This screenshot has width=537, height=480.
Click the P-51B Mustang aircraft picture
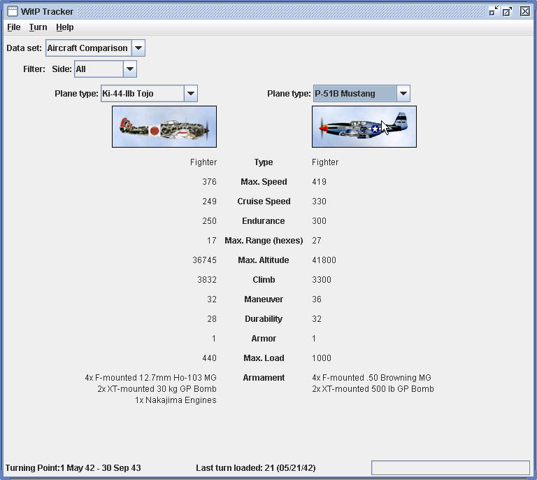tap(364, 127)
